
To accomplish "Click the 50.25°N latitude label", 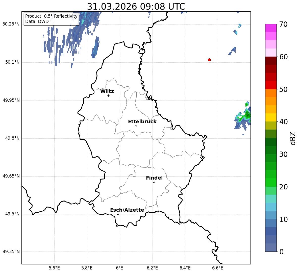I will tap(11, 24).
